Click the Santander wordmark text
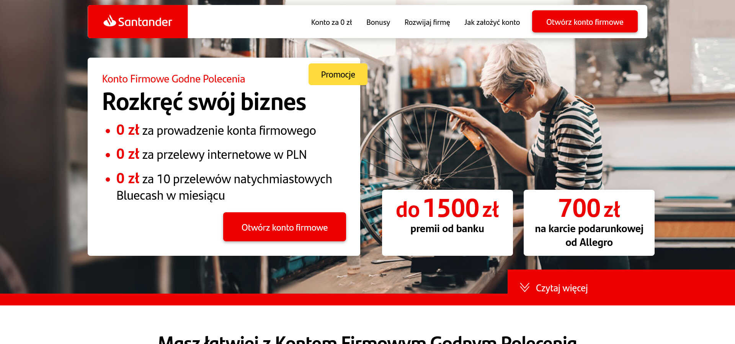735x344 pixels. coord(145,22)
